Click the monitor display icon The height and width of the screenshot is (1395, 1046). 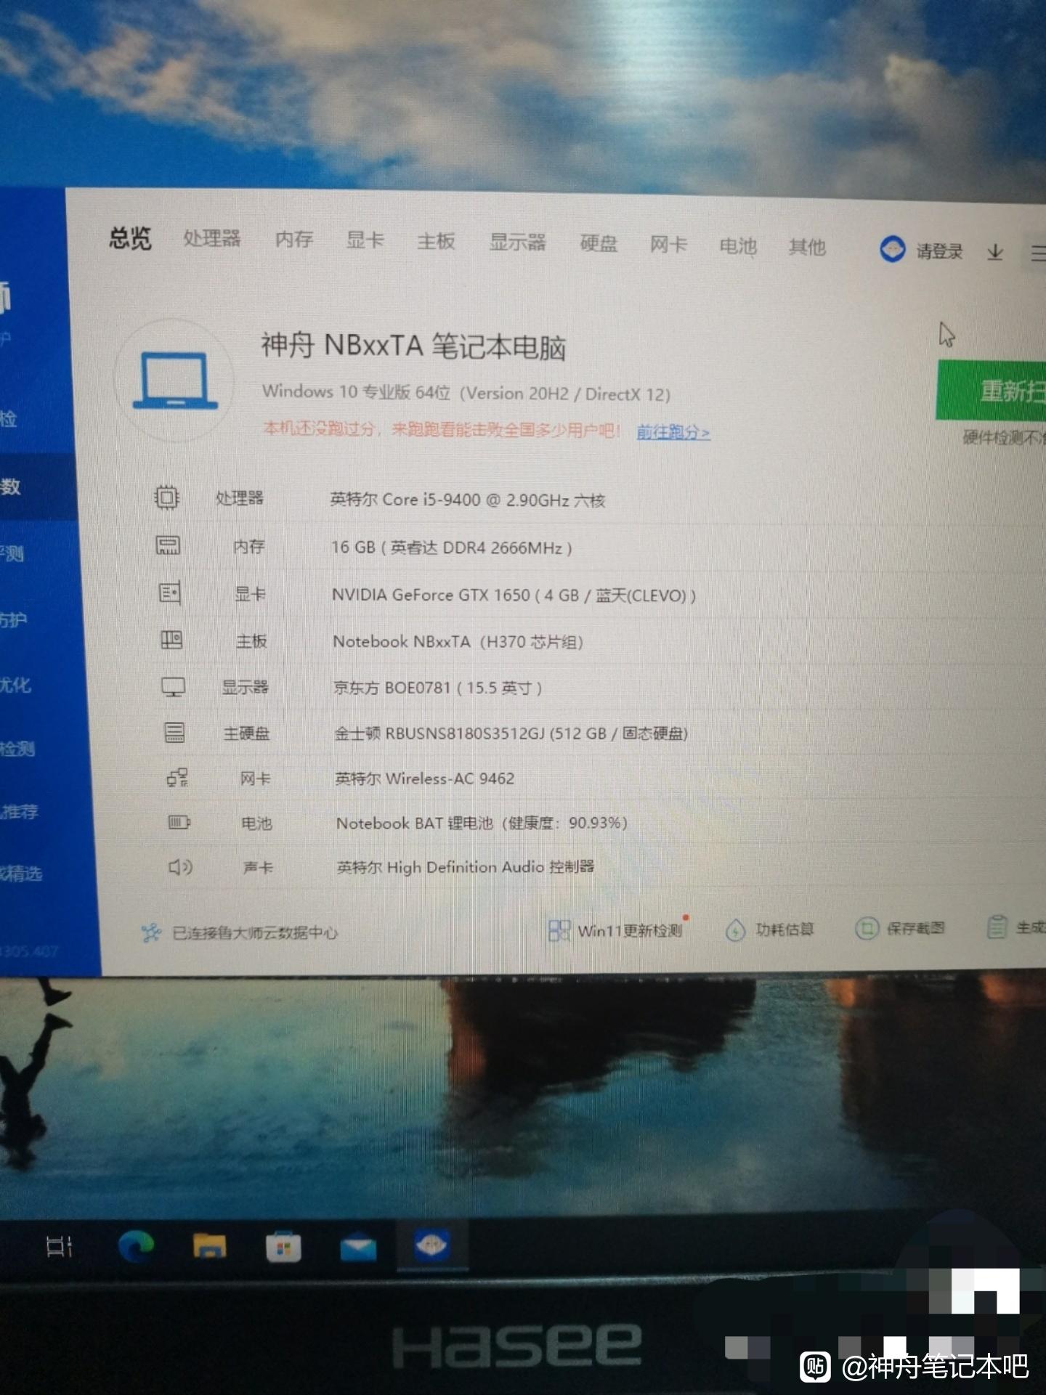pyautogui.click(x=173, y=686)
